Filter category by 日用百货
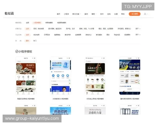Viewport: 157px width, 125px height. (x=47, y=35)
